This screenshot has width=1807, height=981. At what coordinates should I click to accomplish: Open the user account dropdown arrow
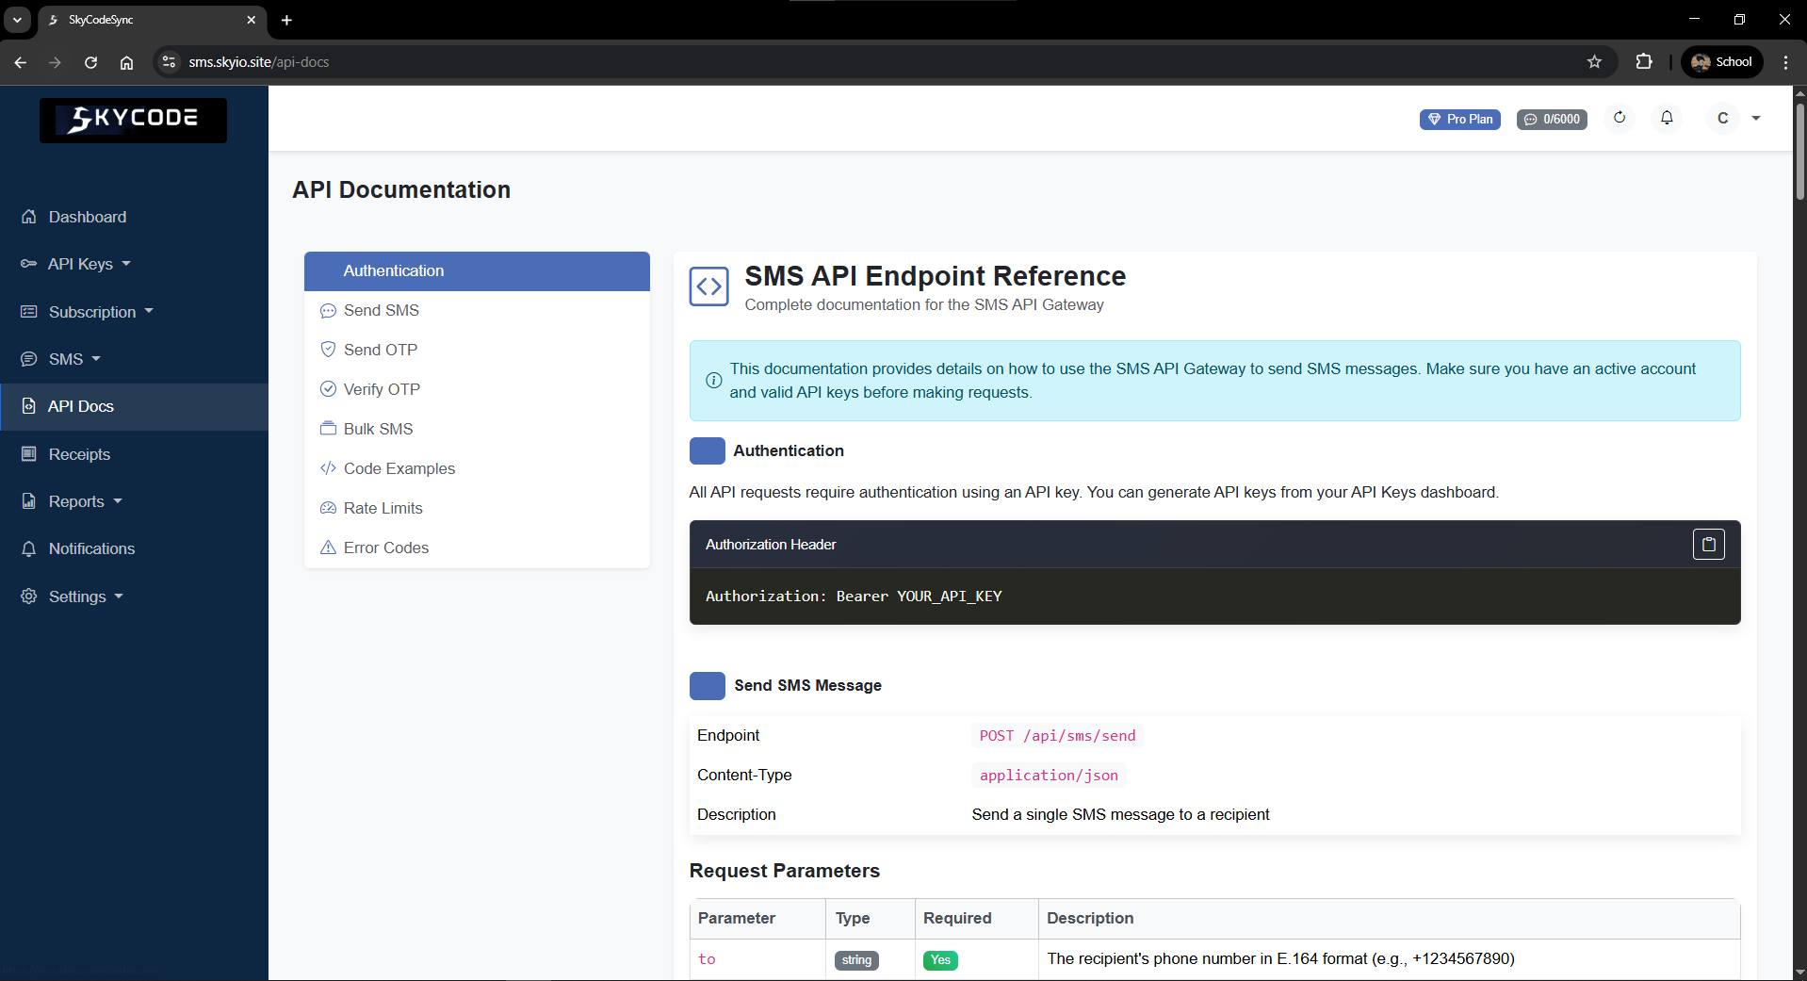point(1756,118)
